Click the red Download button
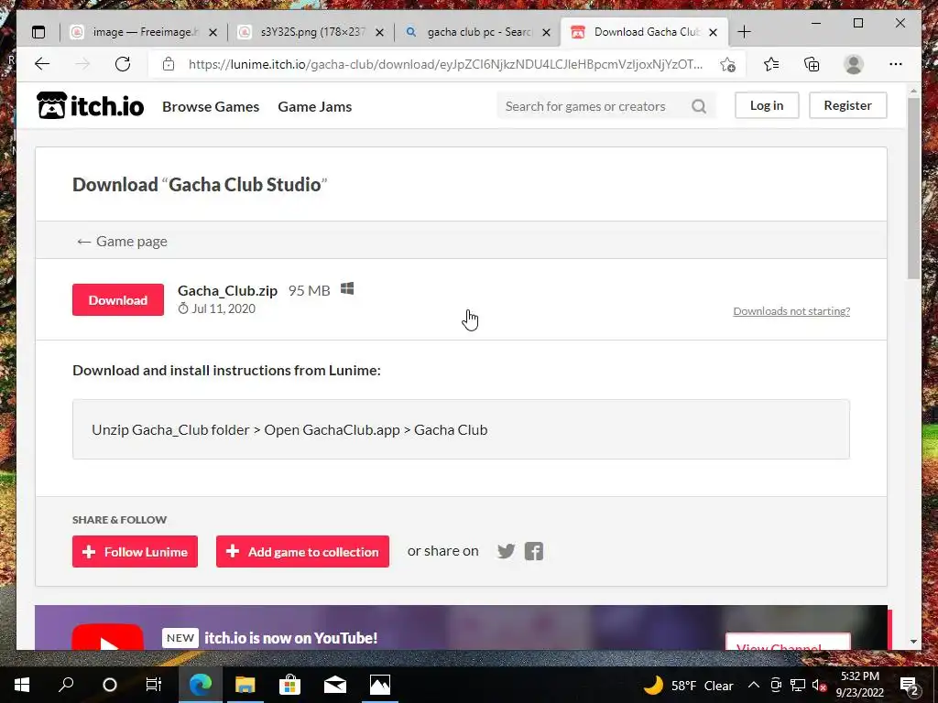Screen dimensions: 938x703 118,299
